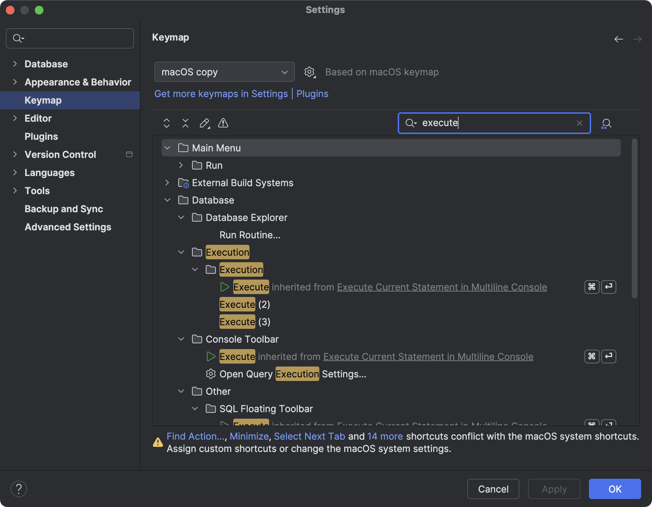Open the 14 more conflicting shortcuts link

(x=385, y=436)
